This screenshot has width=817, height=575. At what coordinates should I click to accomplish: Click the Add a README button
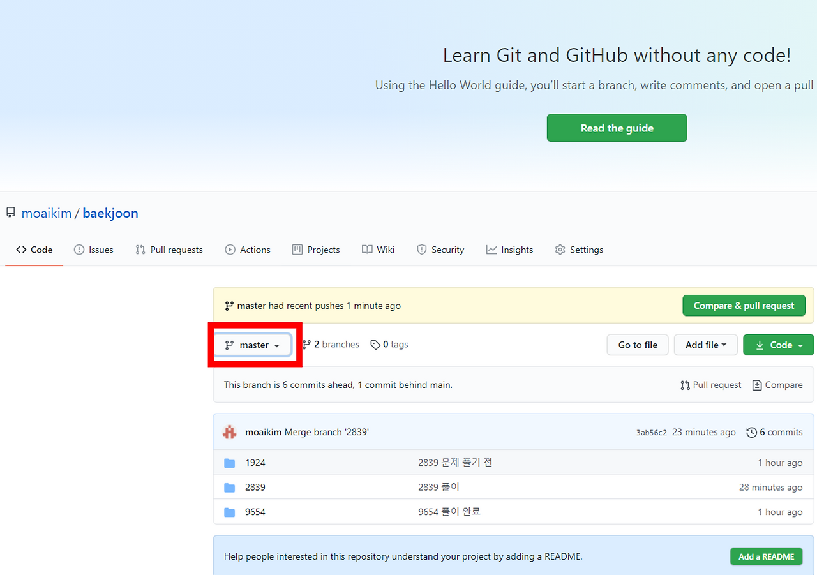pyautogui.click(x=766, y=556)
